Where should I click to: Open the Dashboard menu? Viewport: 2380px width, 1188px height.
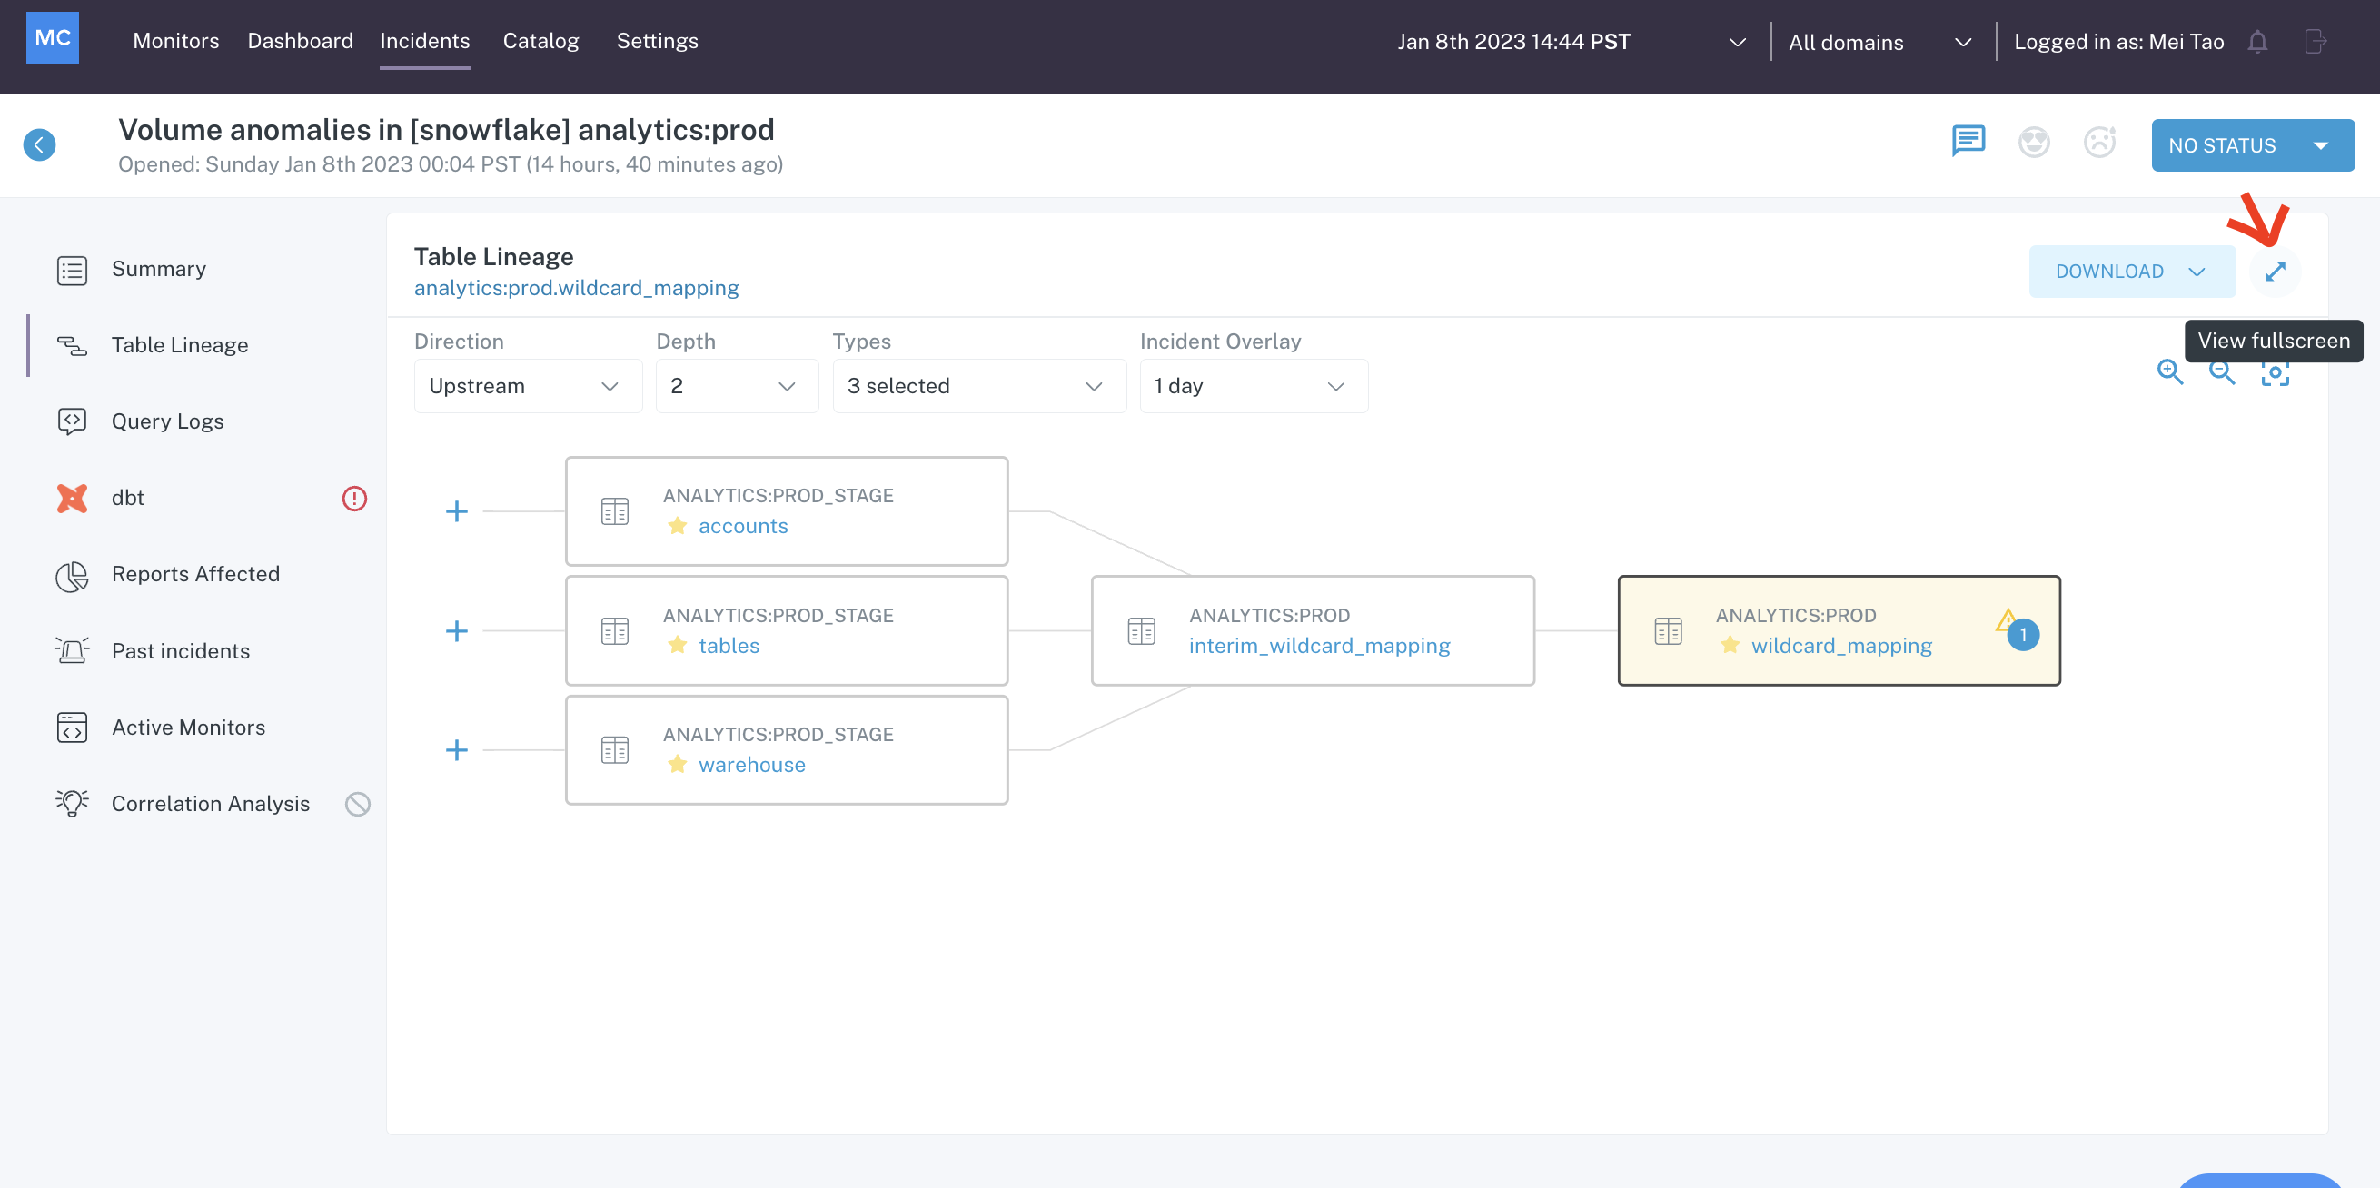[x=301, y=41]
